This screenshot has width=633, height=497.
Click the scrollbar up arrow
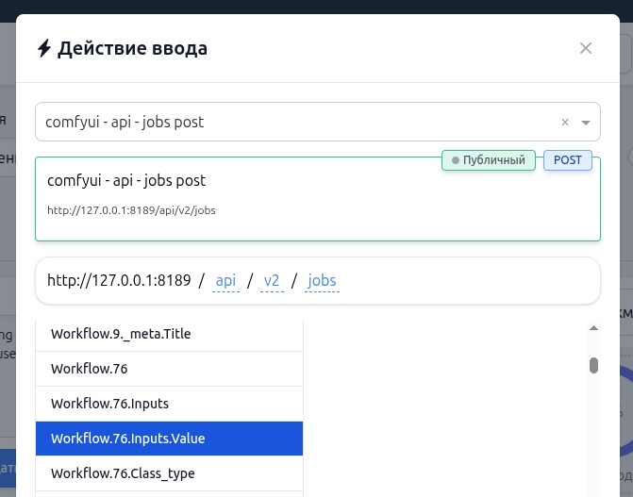(593, 328)
